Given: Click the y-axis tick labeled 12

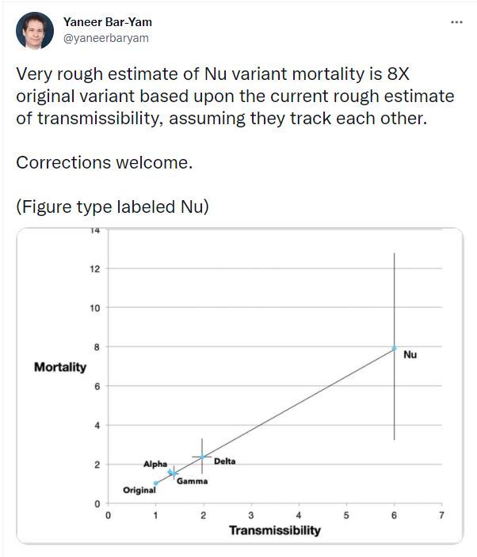Looking at the screenshot, I should [x=95, y=268].
